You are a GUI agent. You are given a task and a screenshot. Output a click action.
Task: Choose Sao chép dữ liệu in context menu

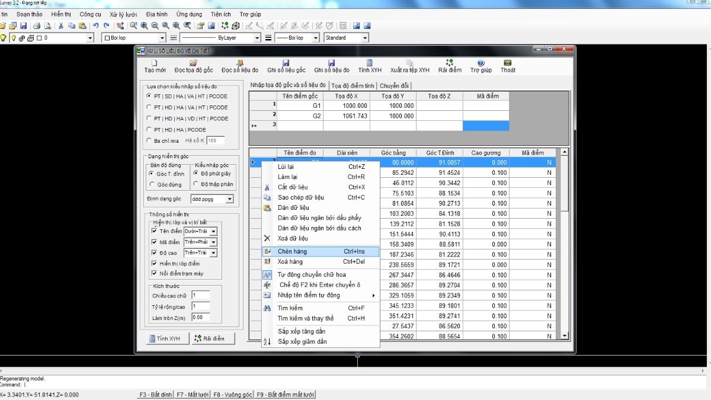(x=320, y=197)
